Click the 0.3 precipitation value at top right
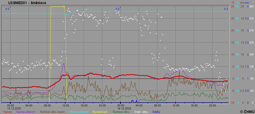 (x=226, y=9)
